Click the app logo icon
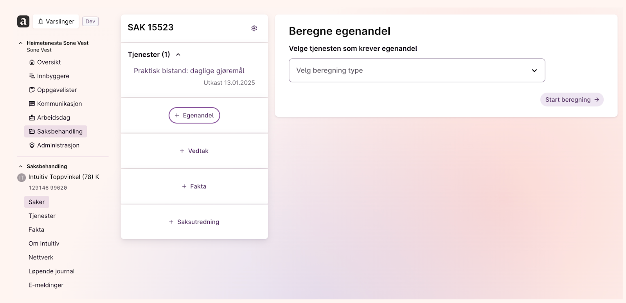Viewport: 626px width, 303px height. 23,22
